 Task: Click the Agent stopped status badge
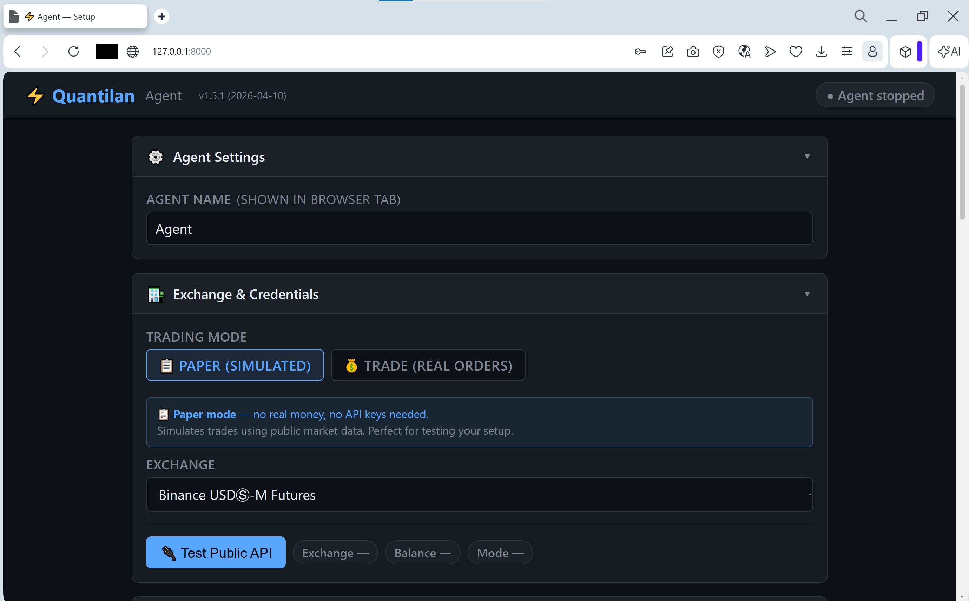tap(875, 95)
